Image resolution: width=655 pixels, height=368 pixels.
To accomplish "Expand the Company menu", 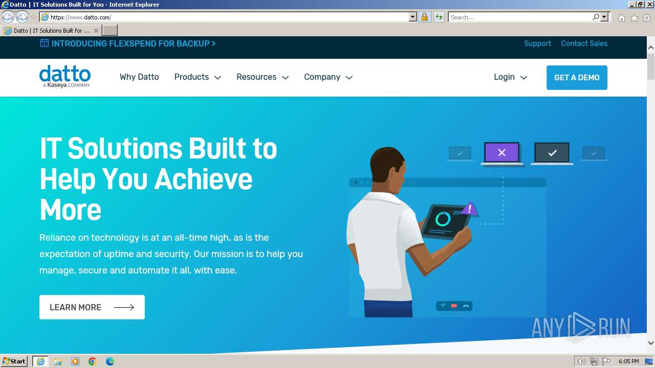I will 329,77.
